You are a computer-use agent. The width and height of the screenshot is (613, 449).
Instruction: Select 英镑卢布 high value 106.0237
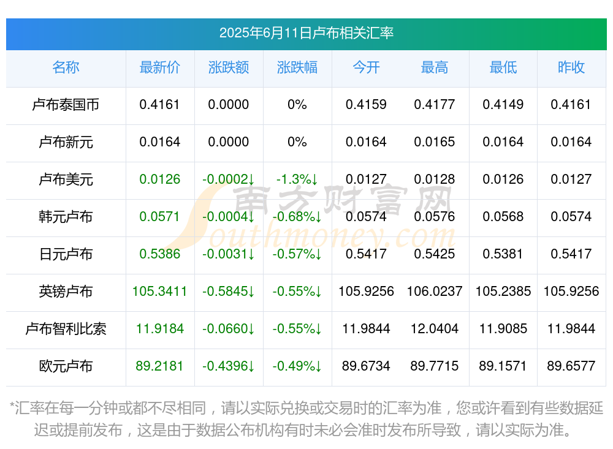435,291
